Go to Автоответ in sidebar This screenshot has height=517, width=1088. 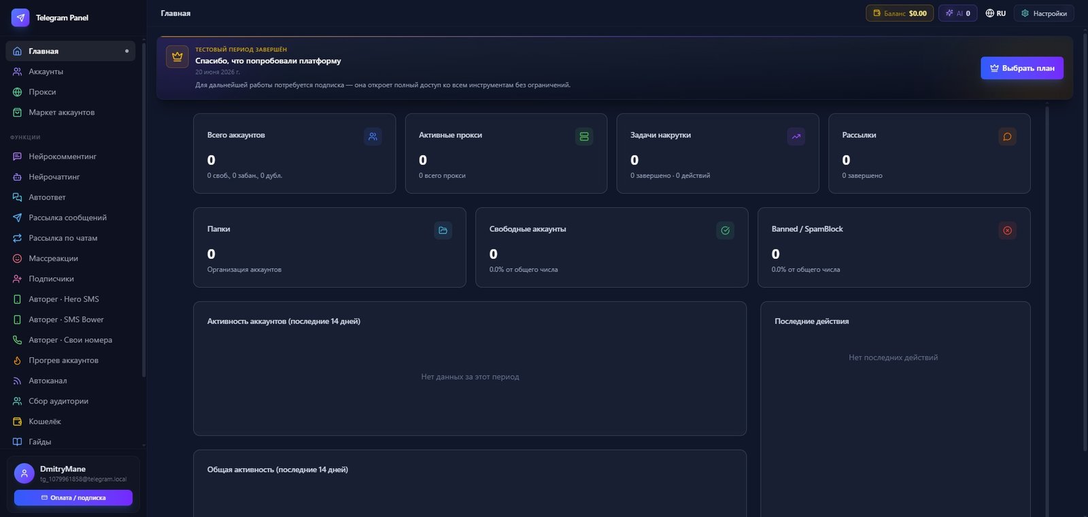coord(71,197)
